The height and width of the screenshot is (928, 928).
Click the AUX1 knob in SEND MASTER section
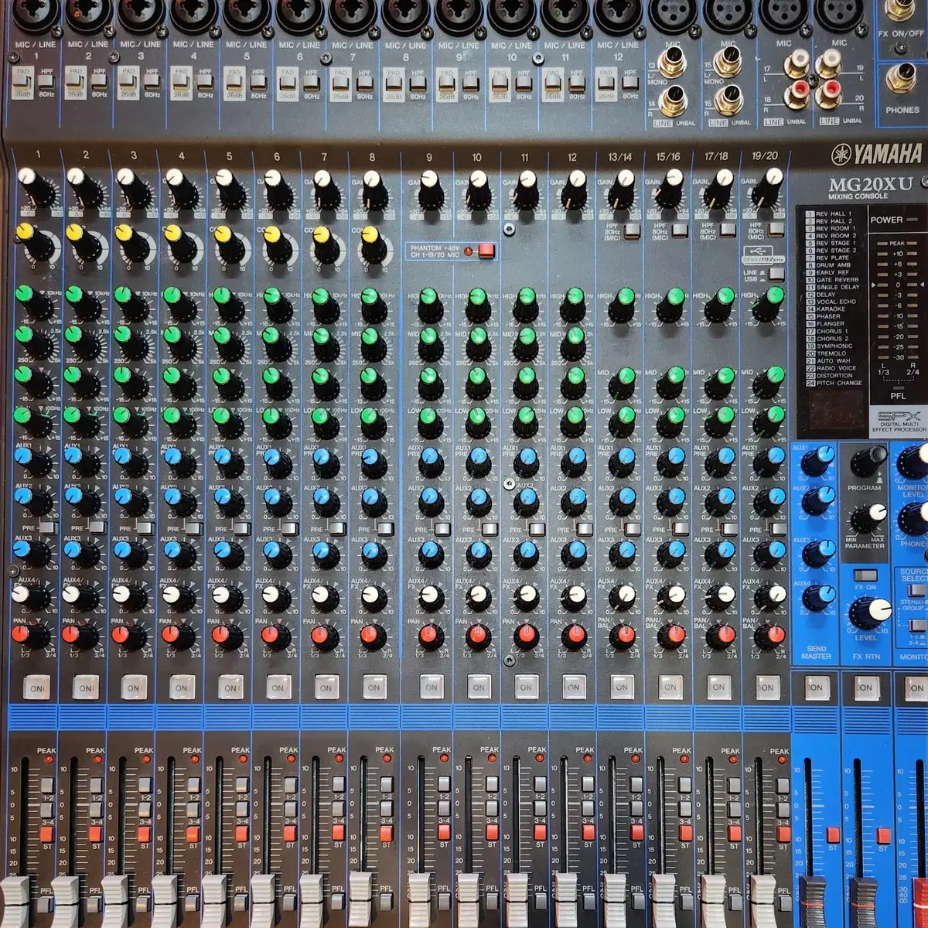(817, 460)
